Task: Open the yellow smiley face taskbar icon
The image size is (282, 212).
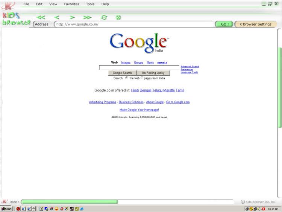Action: point(56,209)
